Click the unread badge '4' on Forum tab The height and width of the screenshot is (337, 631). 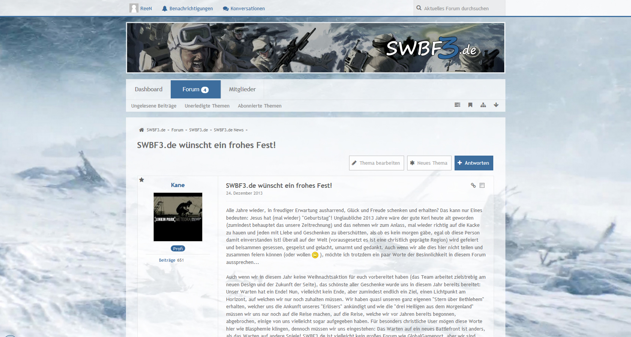[205, 90]
